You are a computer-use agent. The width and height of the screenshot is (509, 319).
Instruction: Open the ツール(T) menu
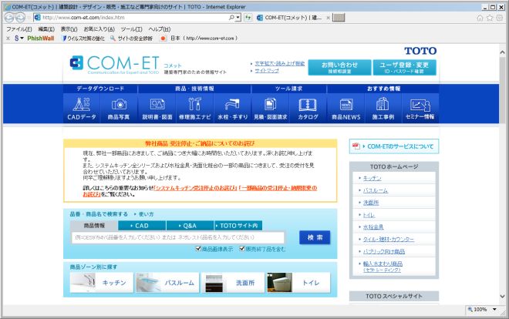pyautogui.click(x=131, y=29)
